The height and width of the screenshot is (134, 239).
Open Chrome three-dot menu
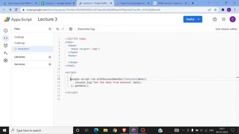(235, 10)
